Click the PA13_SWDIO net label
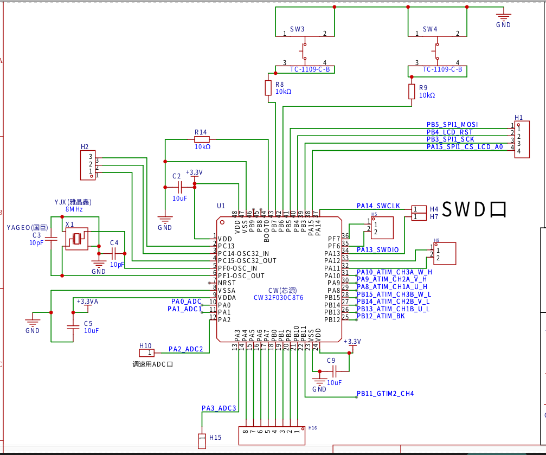 [x=377, y=250]
